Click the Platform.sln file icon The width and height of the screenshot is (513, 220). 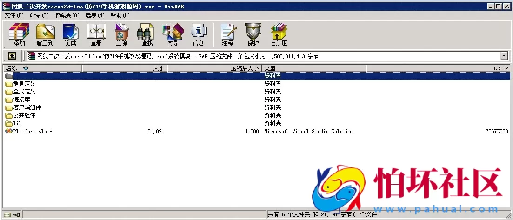pyautogui.click(x=9, y=131)
